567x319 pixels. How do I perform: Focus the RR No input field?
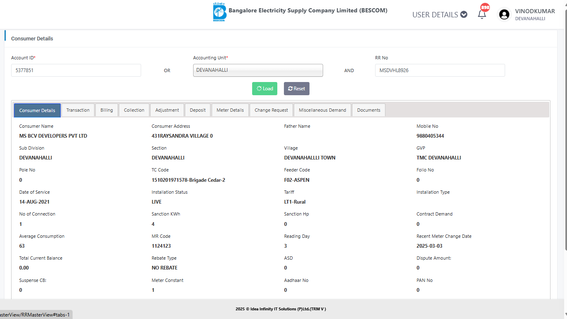(440, 70)
